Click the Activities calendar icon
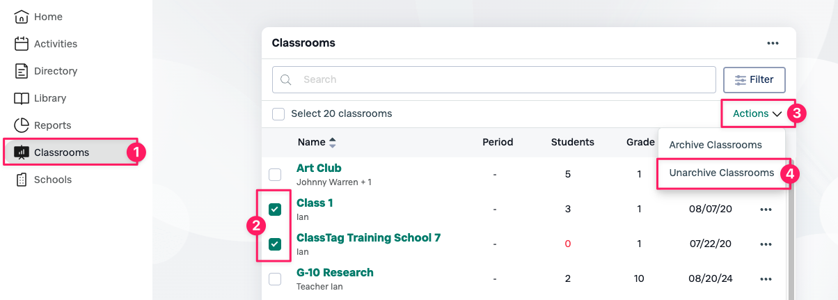838x300 pixels. 22,44
